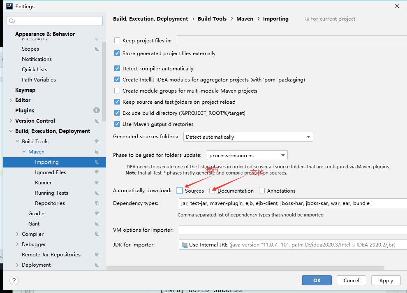Expand the Compiler tree node
This screenshot has width=407, height=293.
[x=17, y=234]
